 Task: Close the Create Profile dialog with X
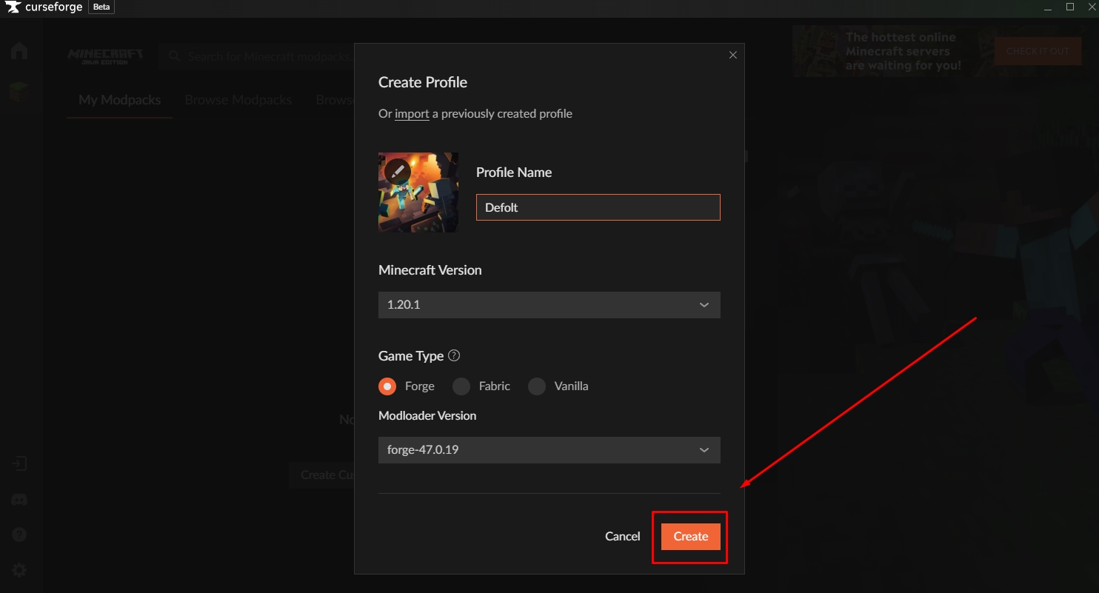[733, 55]
